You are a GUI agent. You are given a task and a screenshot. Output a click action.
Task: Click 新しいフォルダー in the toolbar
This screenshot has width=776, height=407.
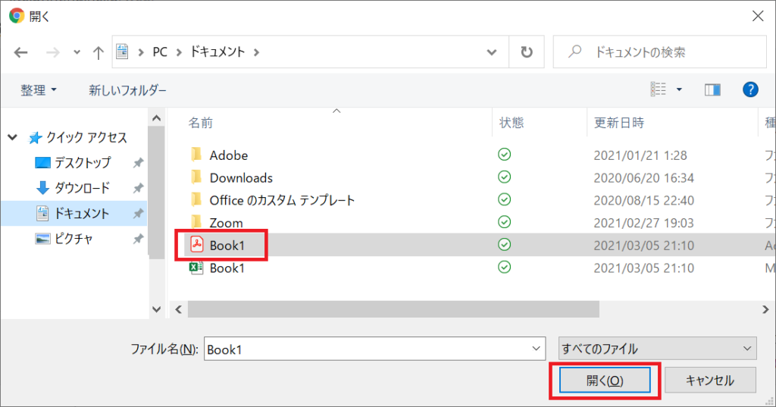pyautogui.click(x=127, y=90)
